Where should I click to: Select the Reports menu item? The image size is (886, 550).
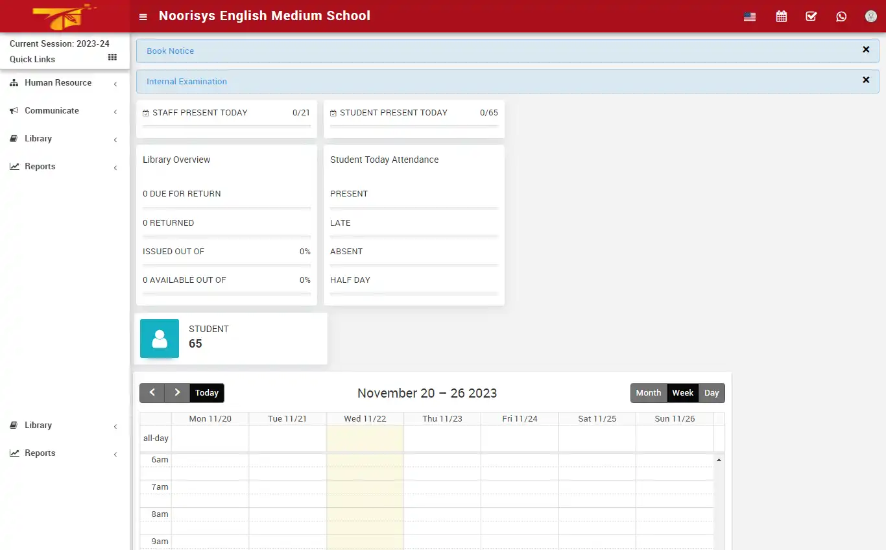point(40,453)
